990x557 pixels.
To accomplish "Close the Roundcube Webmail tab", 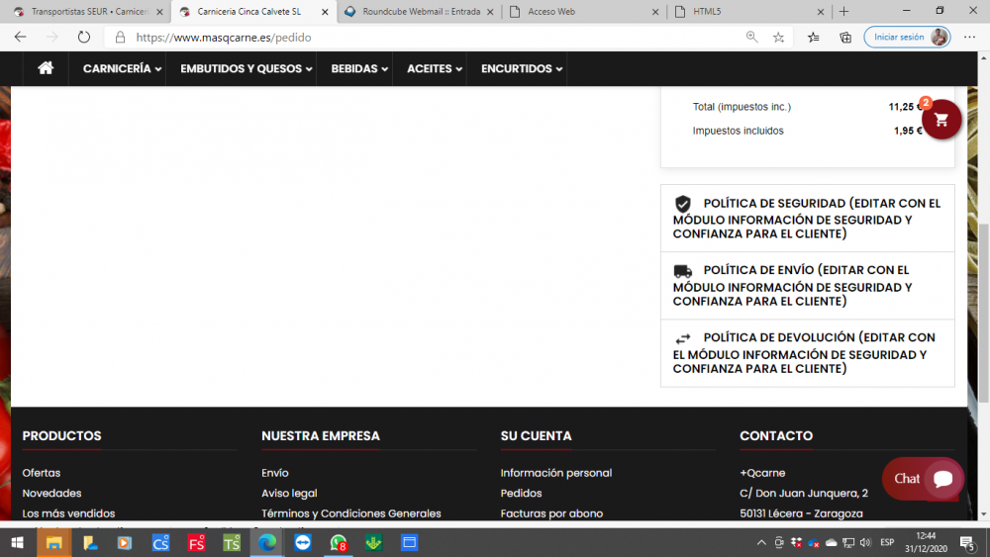I will click(490, 11).
